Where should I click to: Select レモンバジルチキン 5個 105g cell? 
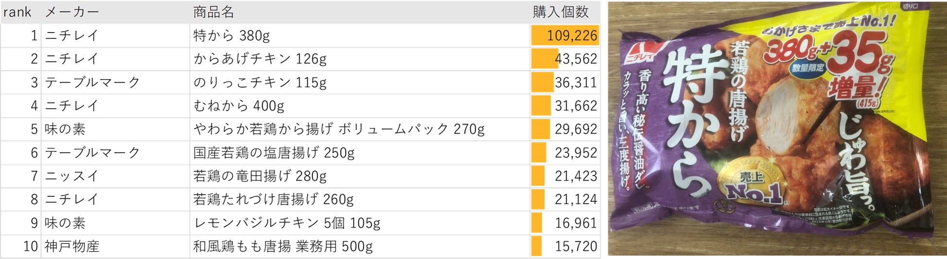287,223
